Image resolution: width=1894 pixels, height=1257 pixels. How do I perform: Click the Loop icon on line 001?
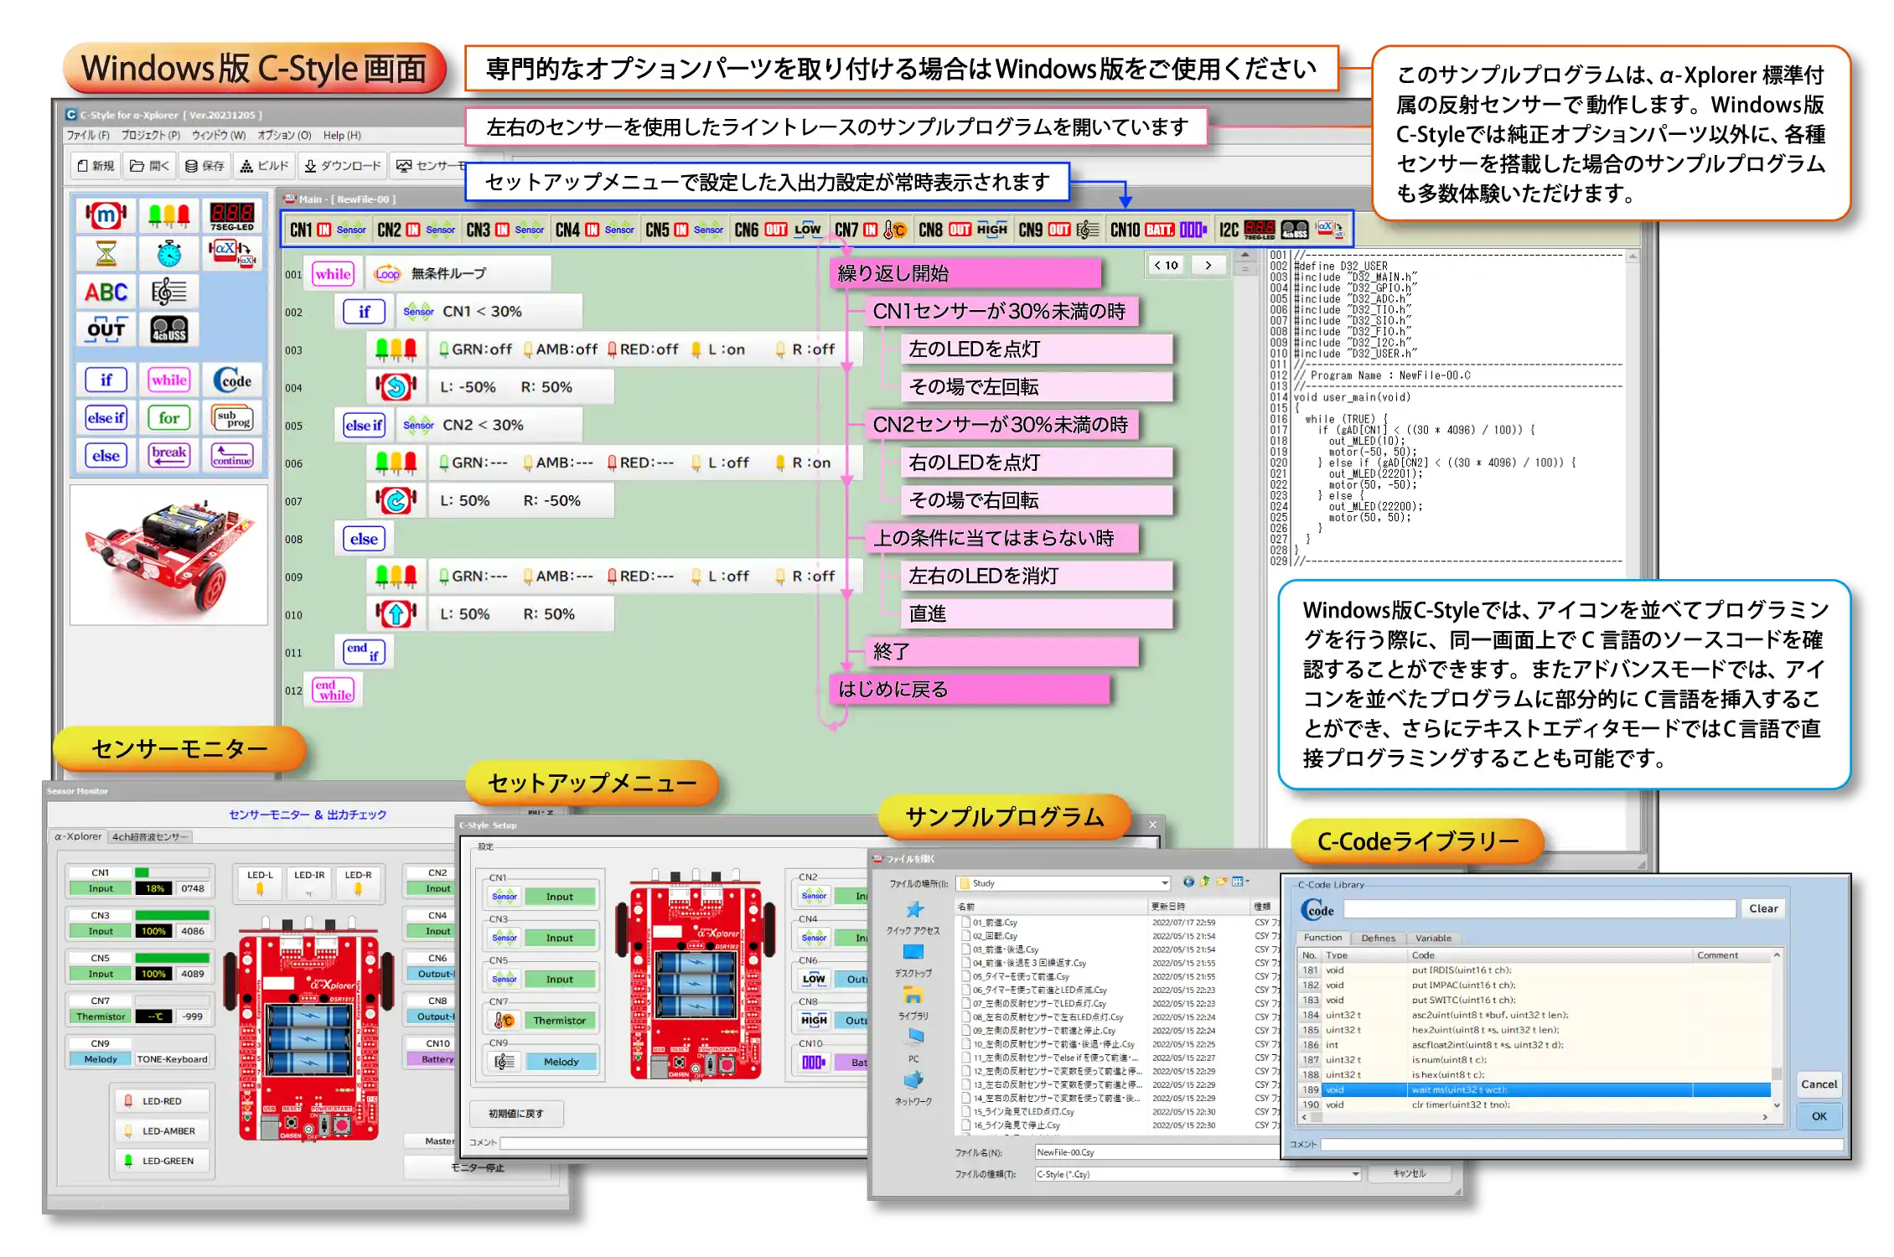(387, 274)
